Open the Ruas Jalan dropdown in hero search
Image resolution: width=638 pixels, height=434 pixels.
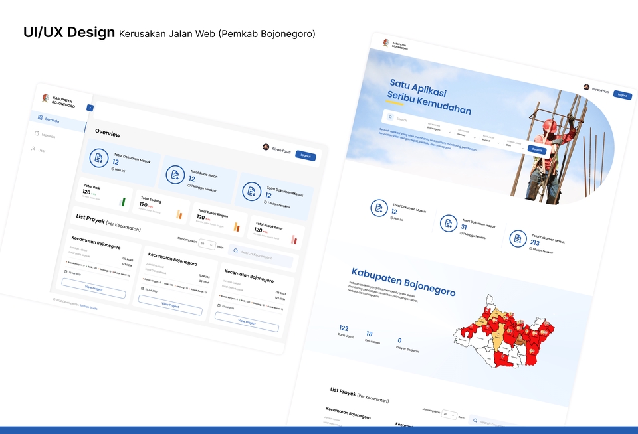(x=490, y=139)
